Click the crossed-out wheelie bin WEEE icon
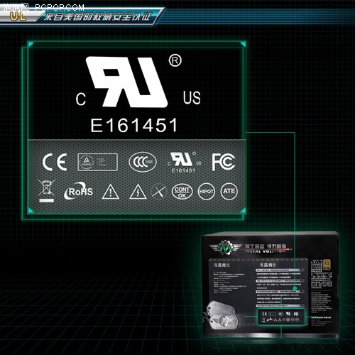The image size is (355, 355). 46,190
